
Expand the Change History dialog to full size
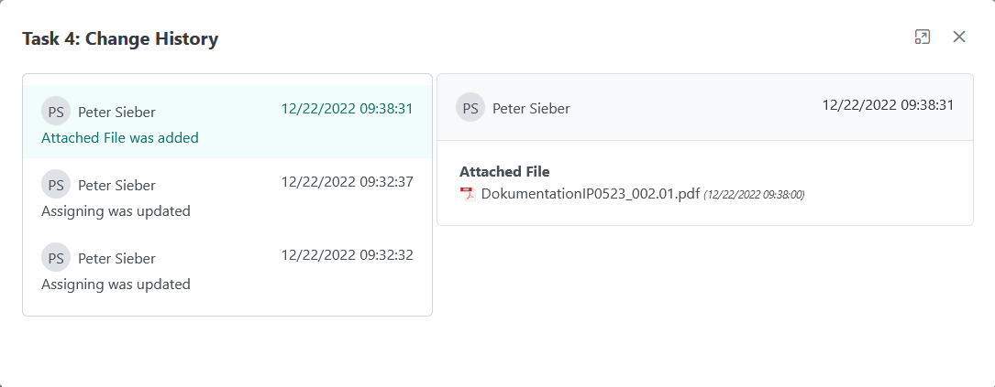click(923, 37)
